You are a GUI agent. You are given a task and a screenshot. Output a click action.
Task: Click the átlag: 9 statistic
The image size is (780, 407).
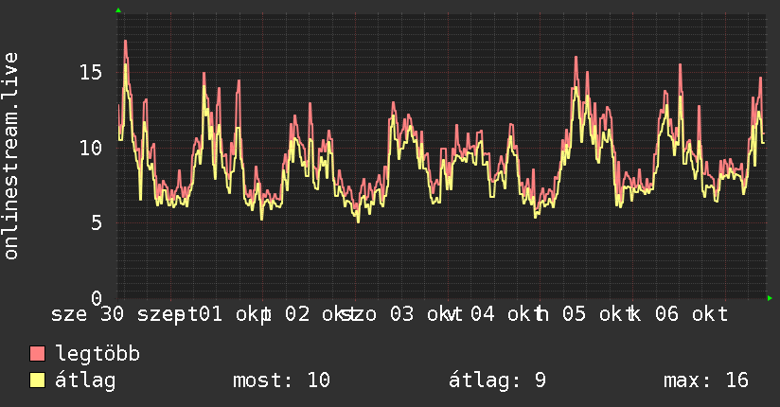click(x=498, y=380)
